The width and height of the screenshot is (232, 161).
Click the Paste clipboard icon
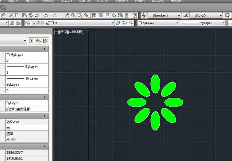pyautogui.click(x=25, y=15)
